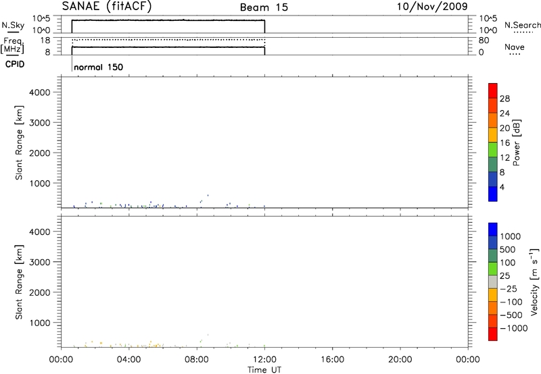Screen dimensions: 541x374
Task: Click the 10/Nov/2009 date label
Action: click(432, 6)
